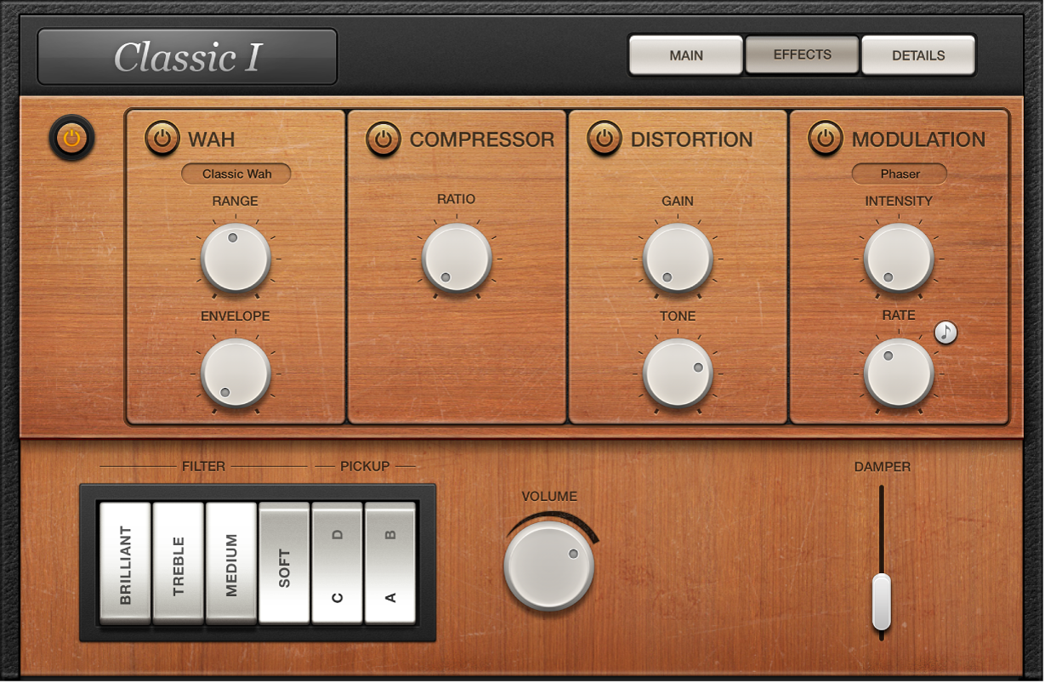Click the Rate knob under Modulation
This screenshot has width=1045, height=683.
[x=899, y=373]
